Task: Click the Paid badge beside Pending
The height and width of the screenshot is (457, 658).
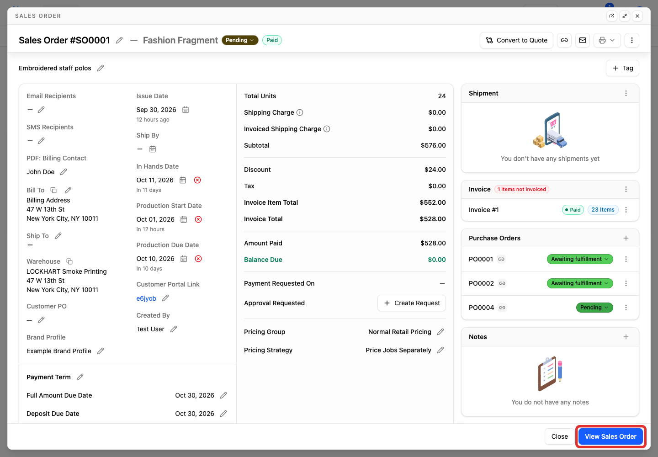Action: 272,40
